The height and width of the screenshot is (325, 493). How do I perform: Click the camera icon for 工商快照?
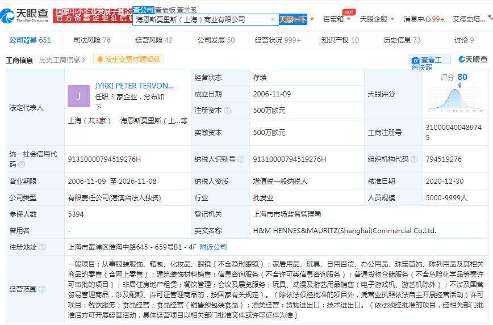pos(415,60)
